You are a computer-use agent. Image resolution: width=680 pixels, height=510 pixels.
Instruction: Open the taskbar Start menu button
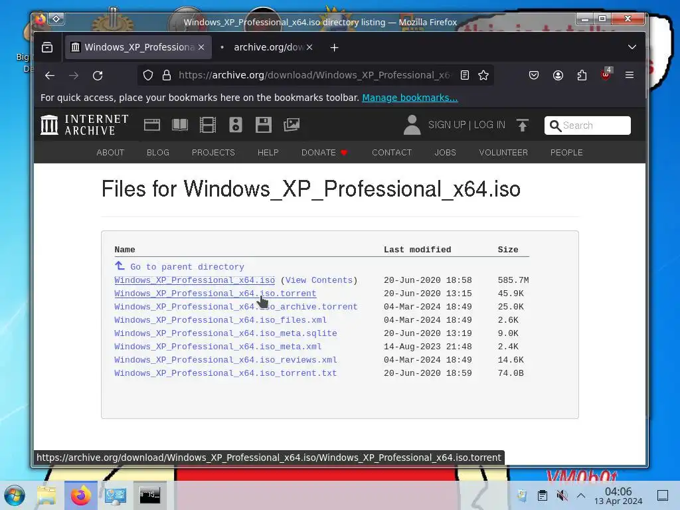[15, 495]
